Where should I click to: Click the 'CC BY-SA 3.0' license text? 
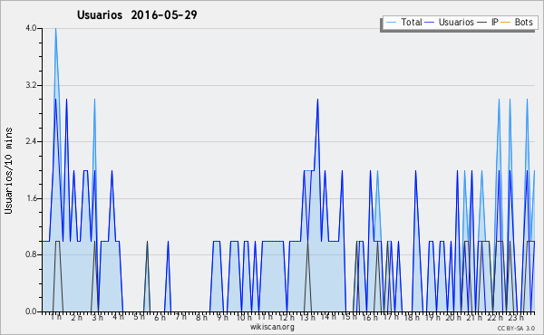coord(516,328)
